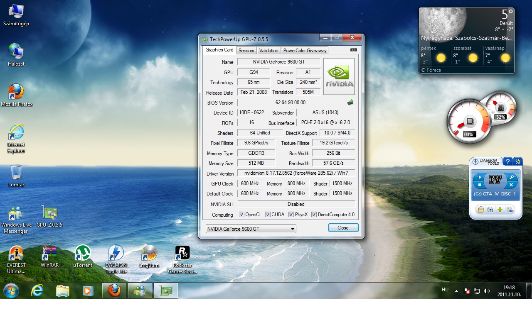Launch the Mozilla Firefox desktop shortcut
Screen dimensions: 532x332
pos(16,95)
